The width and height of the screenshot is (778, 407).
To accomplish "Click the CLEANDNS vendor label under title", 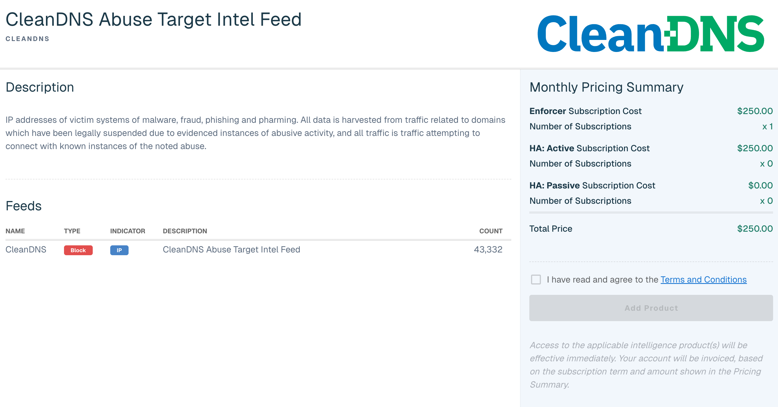I will click(27, 39).
